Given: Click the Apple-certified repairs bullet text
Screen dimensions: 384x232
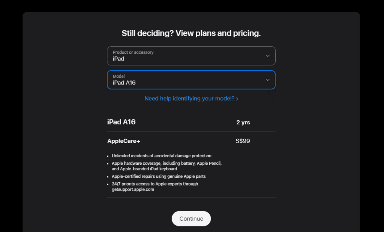Looking at the screenshot, I should [159, 176].
